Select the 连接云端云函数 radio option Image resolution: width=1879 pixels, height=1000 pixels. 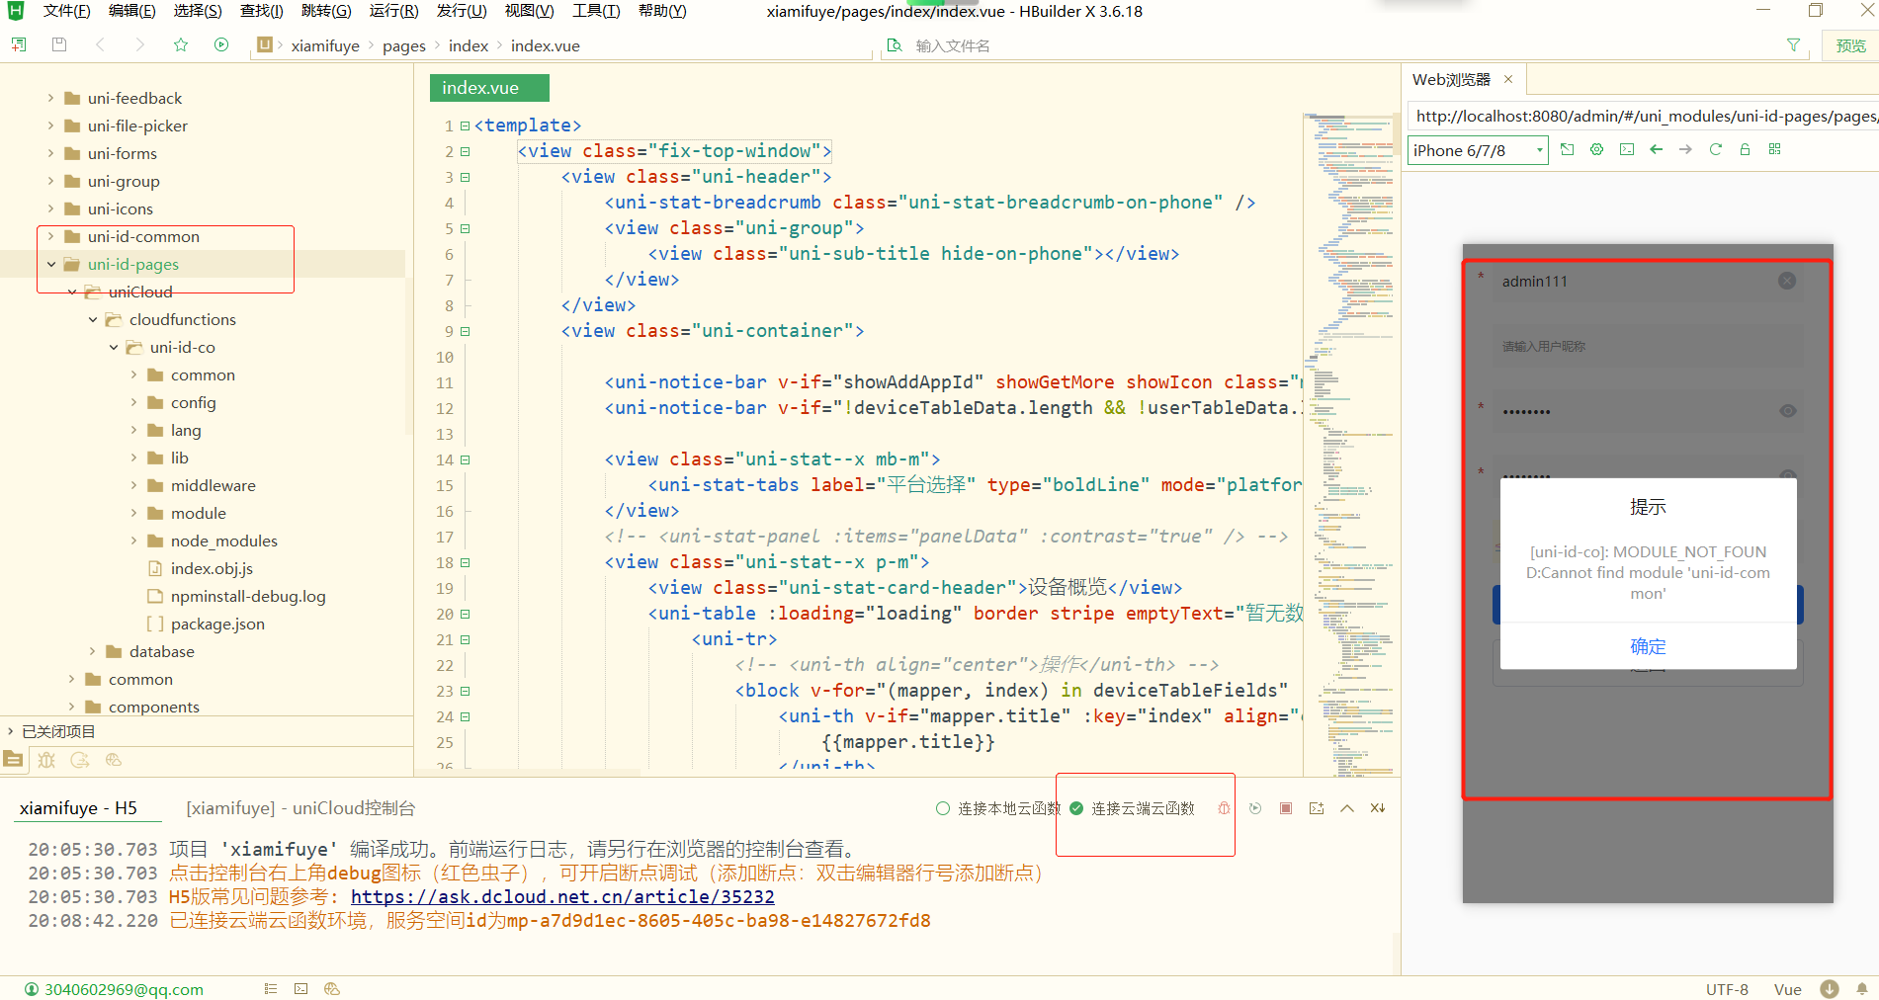(1077, 808)
